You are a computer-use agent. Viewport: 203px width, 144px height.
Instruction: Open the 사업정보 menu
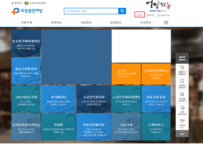(86, 22)
